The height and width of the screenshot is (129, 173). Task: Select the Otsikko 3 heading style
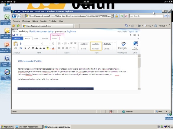[107, 46]
